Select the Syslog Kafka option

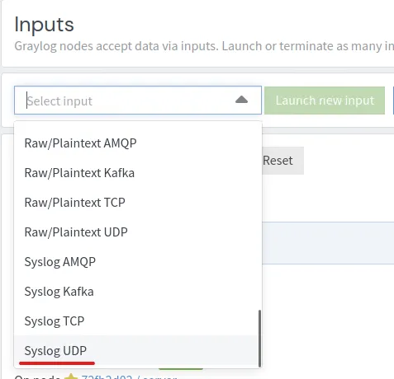pos(137,292)
